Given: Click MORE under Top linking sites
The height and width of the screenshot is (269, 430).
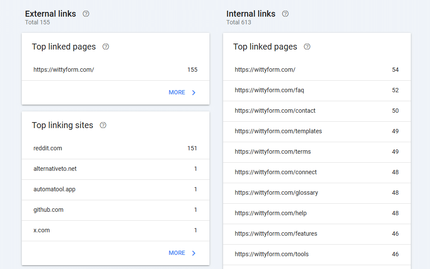Looking at the screenshot, I should [177, 253].
